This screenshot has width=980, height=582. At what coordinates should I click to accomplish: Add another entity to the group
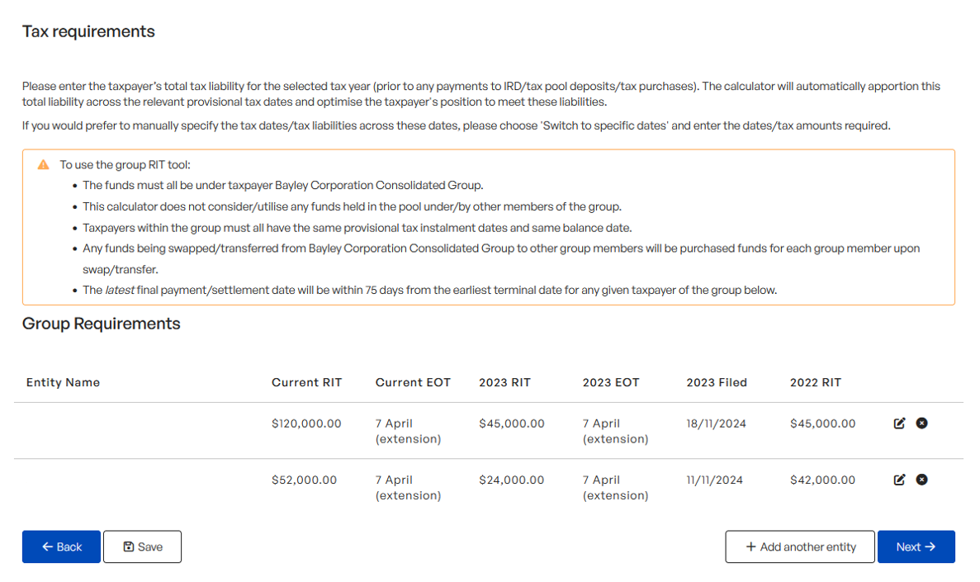800,547
